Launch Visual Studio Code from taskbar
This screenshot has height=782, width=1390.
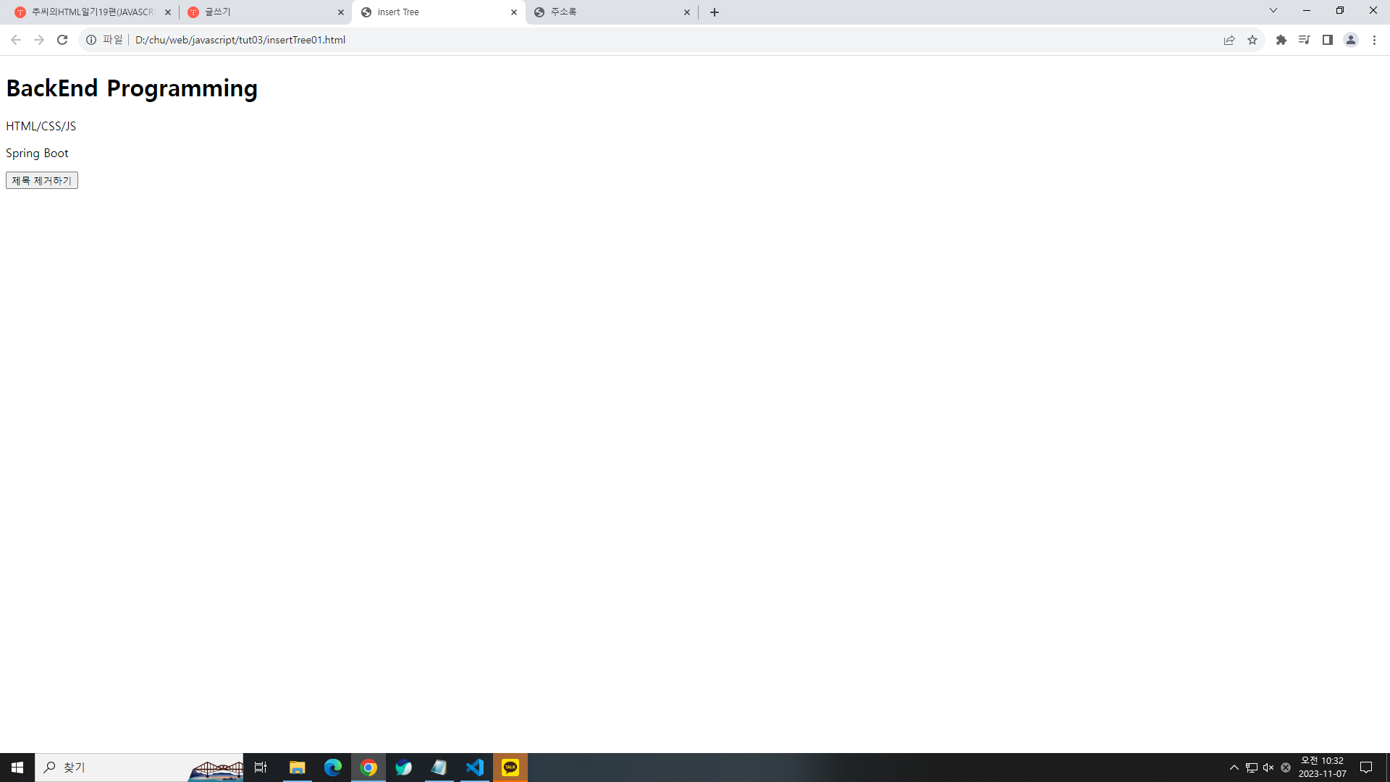(x=475, y=768)
